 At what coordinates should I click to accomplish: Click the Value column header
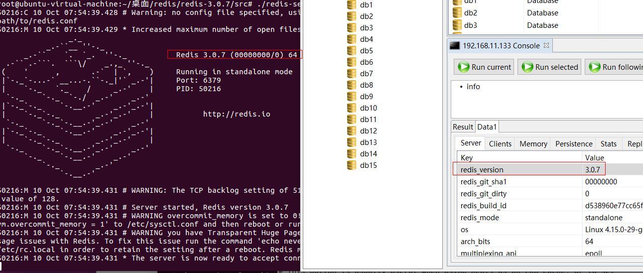[x=613, y=157]
